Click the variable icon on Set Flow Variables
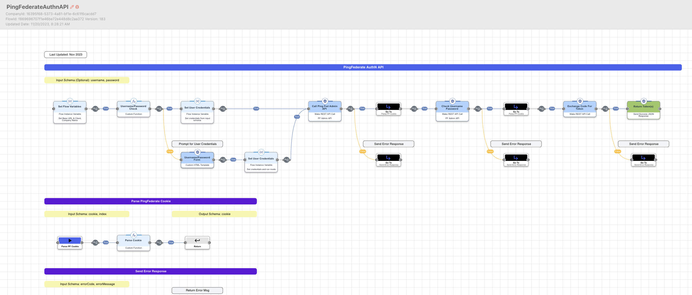The height and width of the screenshot is (295, 692). click(70, 101)
